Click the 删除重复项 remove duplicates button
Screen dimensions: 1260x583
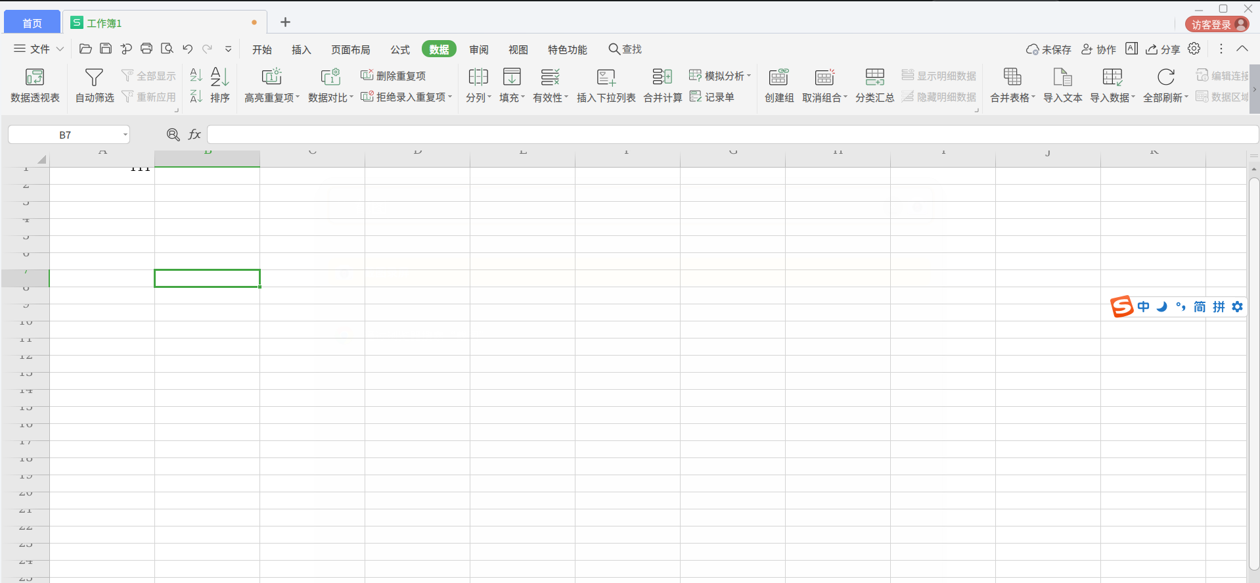coord(394,76)
